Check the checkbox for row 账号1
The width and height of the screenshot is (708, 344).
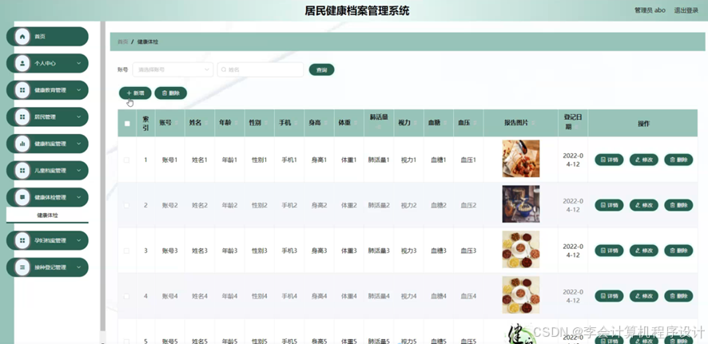click(x=126, y=160)
